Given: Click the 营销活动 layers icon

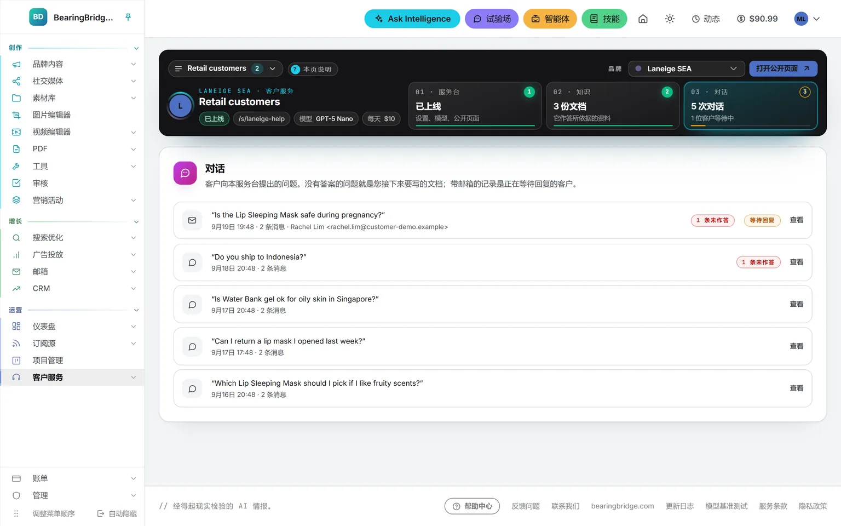Looking at the screenshot, I should click(16, 200).
